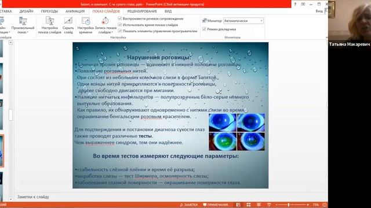Click the monitor icon beside Монитор label
Viewport: 371px width, 208px height.
[205, 21]
